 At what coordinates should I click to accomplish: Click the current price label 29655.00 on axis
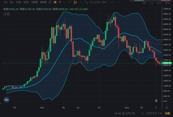(x=167, y=63)
